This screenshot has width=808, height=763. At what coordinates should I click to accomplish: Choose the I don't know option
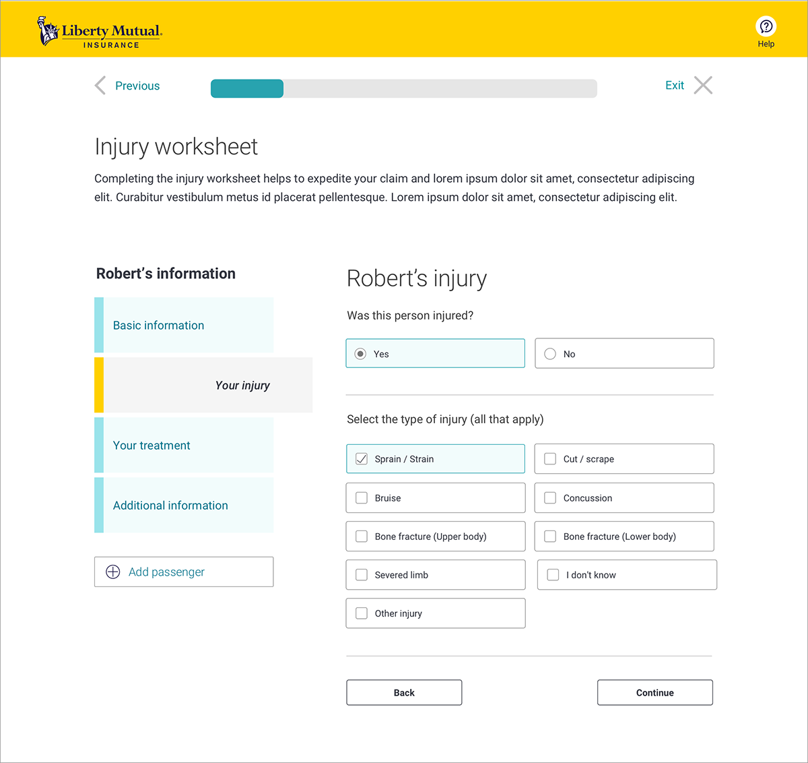[x=553, y=575]
